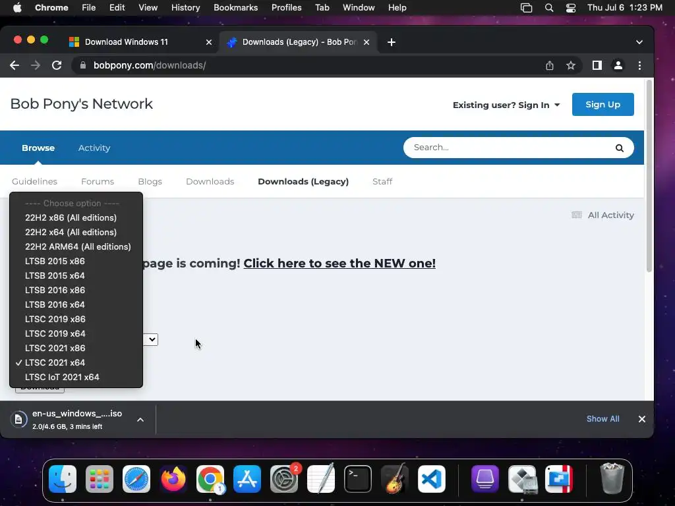Open a new tab with plus
Image resolution: width=675 pixels, height=506 pixels.
[392, 42]
